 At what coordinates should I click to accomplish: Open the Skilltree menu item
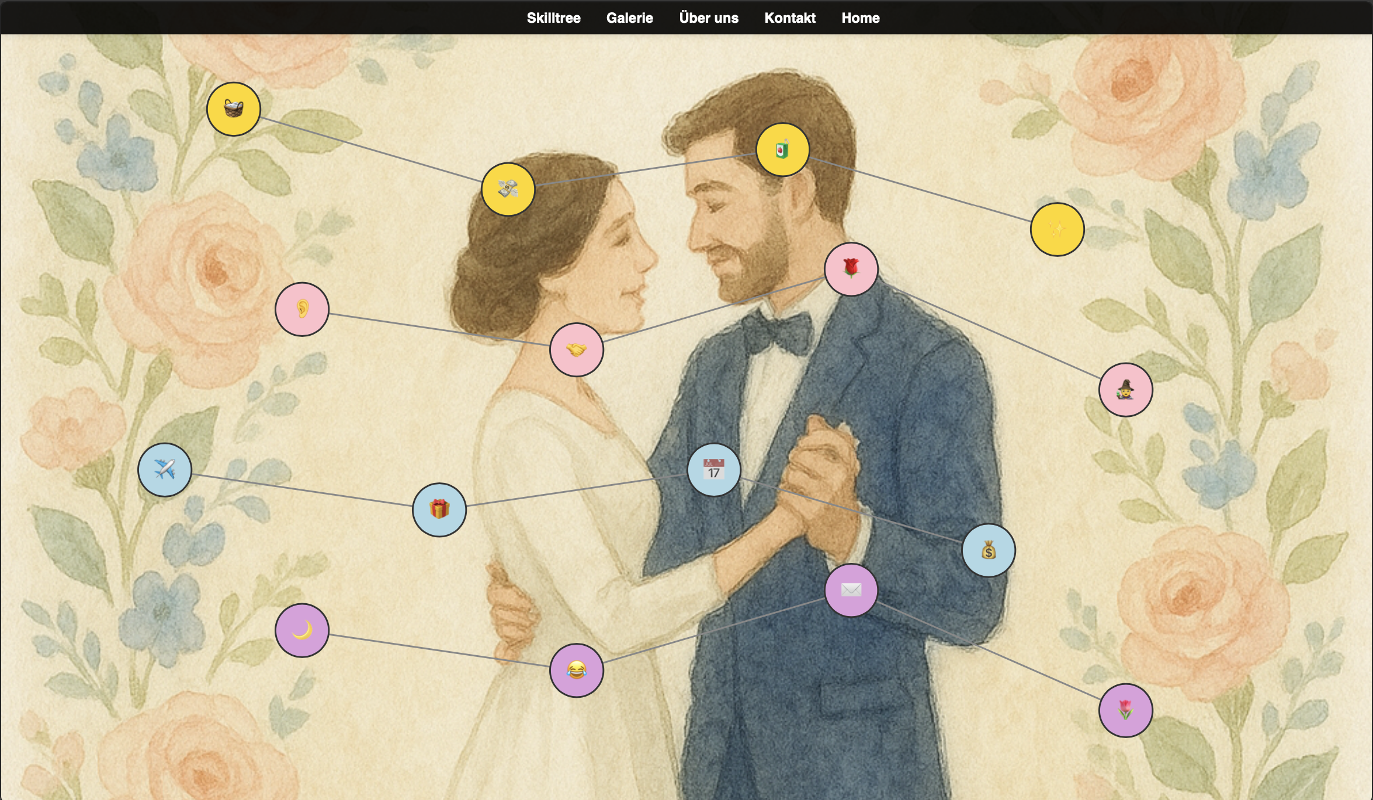[553, 18]
